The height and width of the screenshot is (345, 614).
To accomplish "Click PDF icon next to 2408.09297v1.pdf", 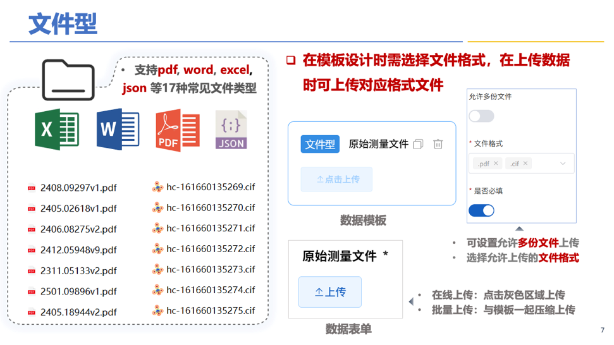I will (32, 188).
